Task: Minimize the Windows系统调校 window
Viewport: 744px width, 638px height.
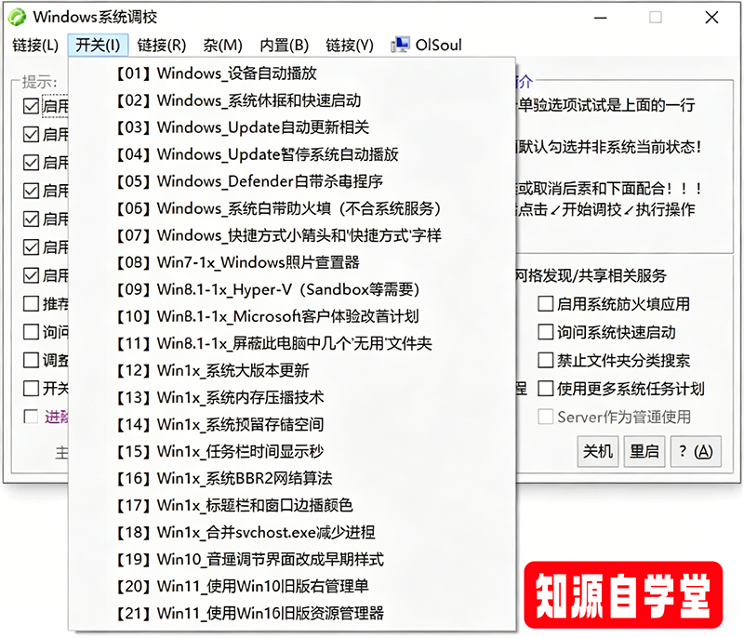Action: [x=601, y=18]
